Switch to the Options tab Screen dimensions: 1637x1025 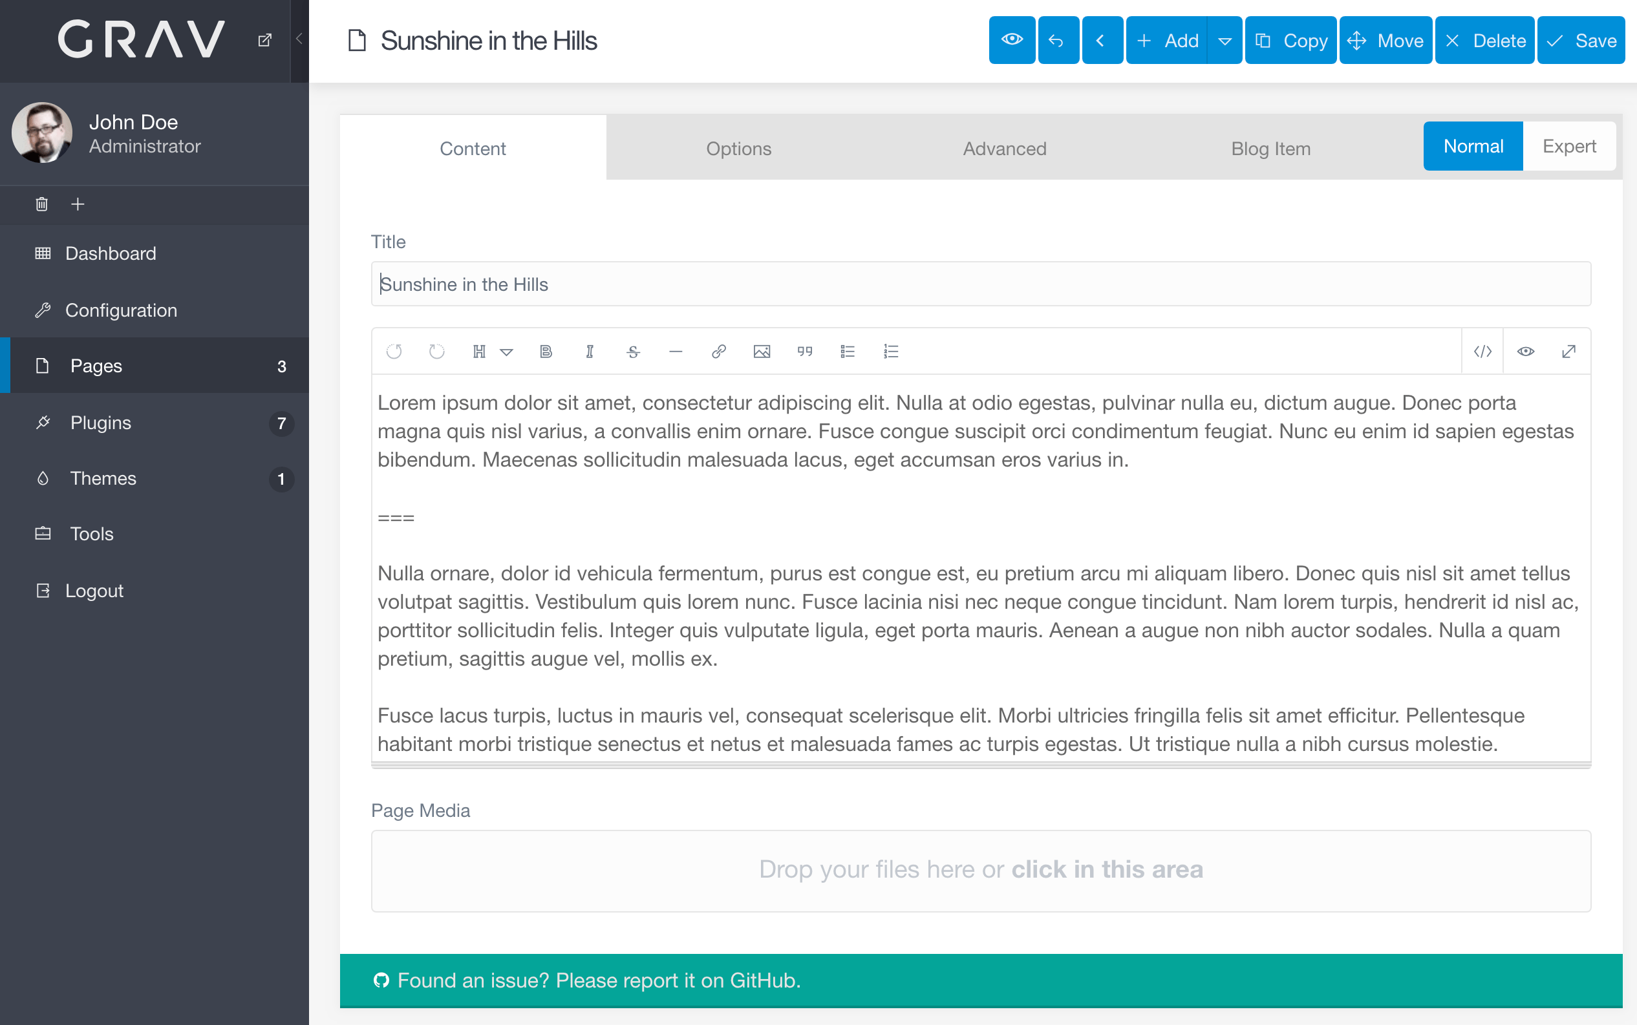point(738,147)
